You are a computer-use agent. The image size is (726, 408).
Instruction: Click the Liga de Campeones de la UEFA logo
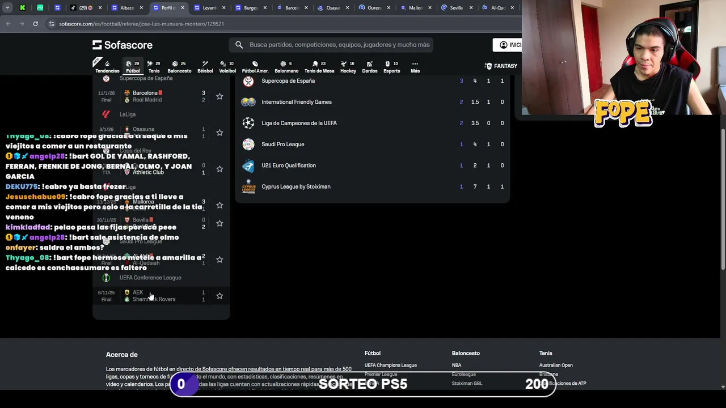point(248,123)
